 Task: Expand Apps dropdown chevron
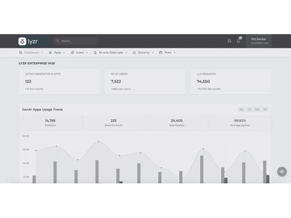tap(64, 52)
